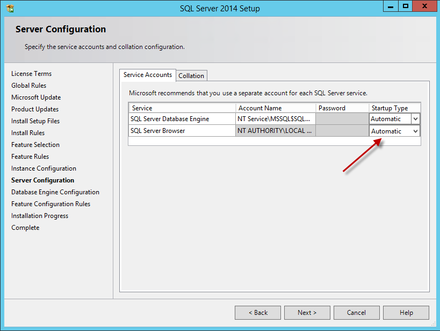Maximize the SQL Server 2014 Setup window
Viewport: 440px width, 331px height.
coord(406,6)
